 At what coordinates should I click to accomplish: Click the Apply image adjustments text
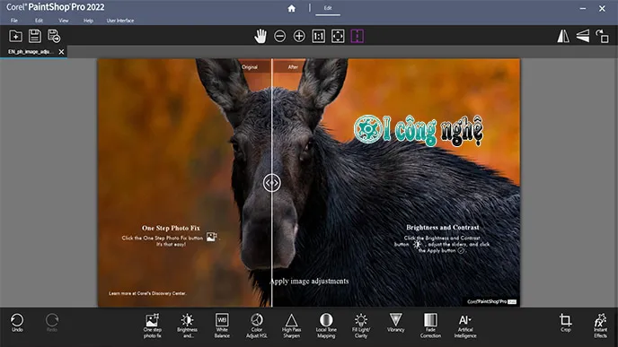tap(309, 281)
